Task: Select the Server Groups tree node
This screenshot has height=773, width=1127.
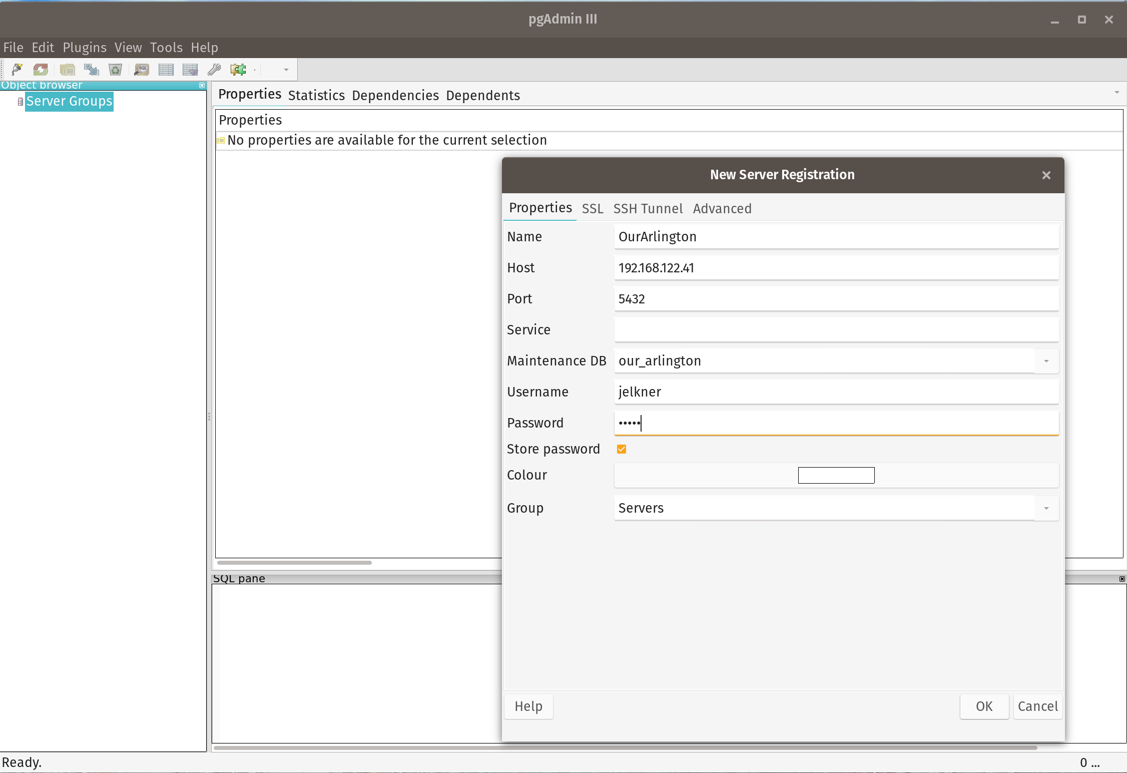Action: click(x=69, y=101)
